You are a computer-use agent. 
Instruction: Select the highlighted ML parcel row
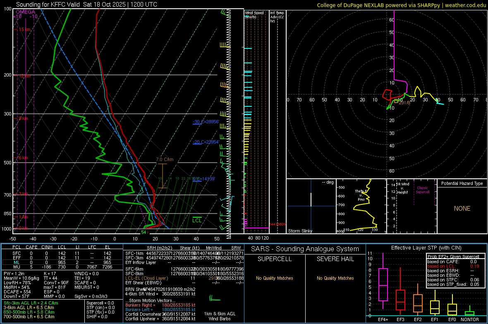coord(62,262)
